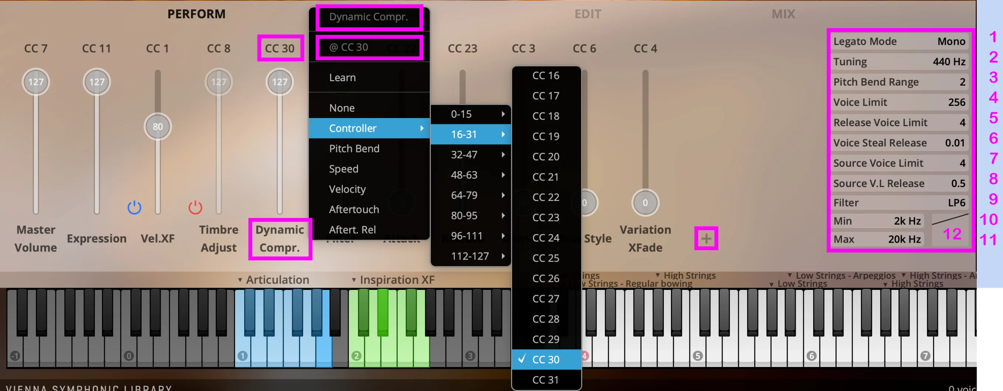Switch to the EDIT tab
The height and width of the screenshot is (391, 1003).
click(x=587, y=14)
